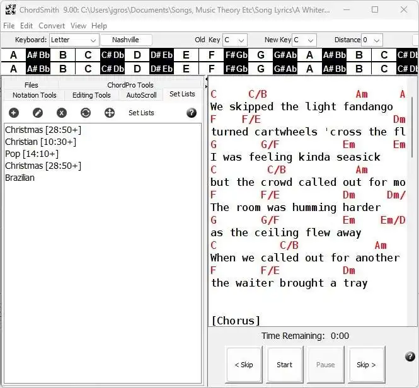Switch to the Editing Tools tab

(91, 95)
